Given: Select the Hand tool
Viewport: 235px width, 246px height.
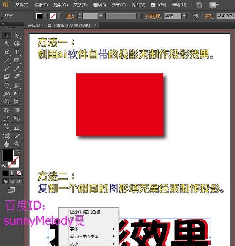Looking at the screenshot, I should (7, 144).
